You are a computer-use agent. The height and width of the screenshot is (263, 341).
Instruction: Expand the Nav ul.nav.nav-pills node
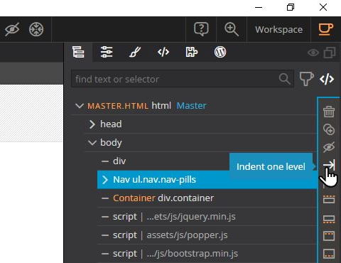tap(105, 180)
